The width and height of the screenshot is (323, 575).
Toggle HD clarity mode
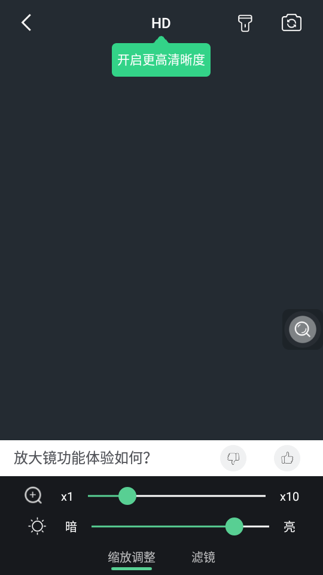point(161,23)
